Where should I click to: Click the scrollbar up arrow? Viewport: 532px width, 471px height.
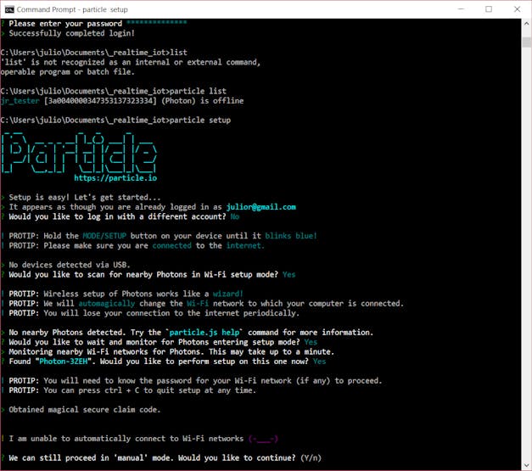click(x=526, y=24)
